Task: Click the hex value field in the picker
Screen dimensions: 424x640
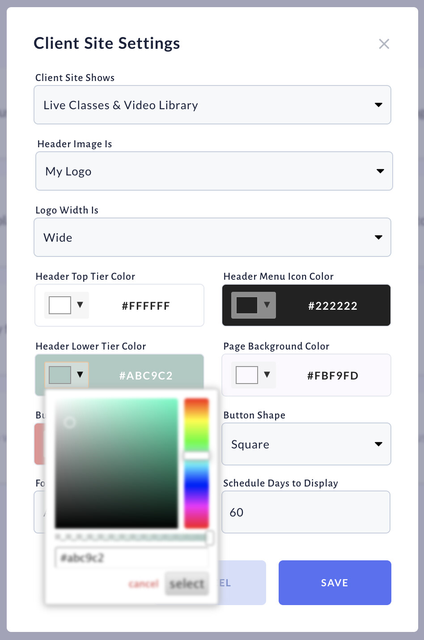Action: (x=132, y=558)
